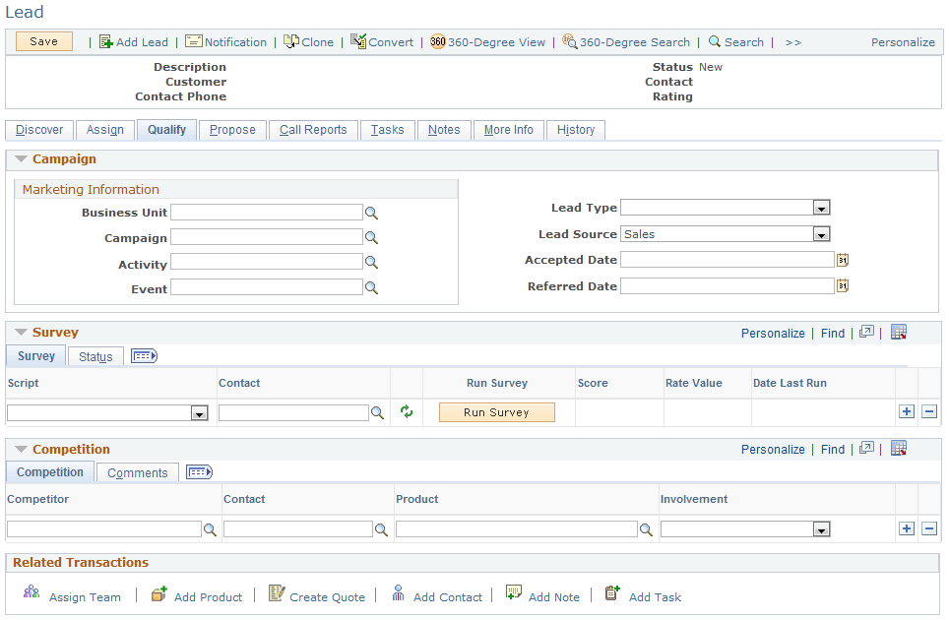Click the Add Contact link
Image resolution: width=949 pixels, height=620 pixels.
click(x=447, y=597)
